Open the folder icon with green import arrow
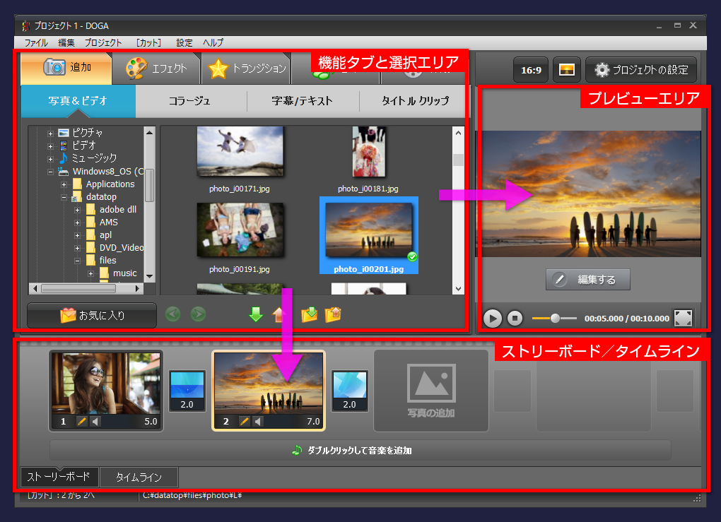 coord(310,315)
